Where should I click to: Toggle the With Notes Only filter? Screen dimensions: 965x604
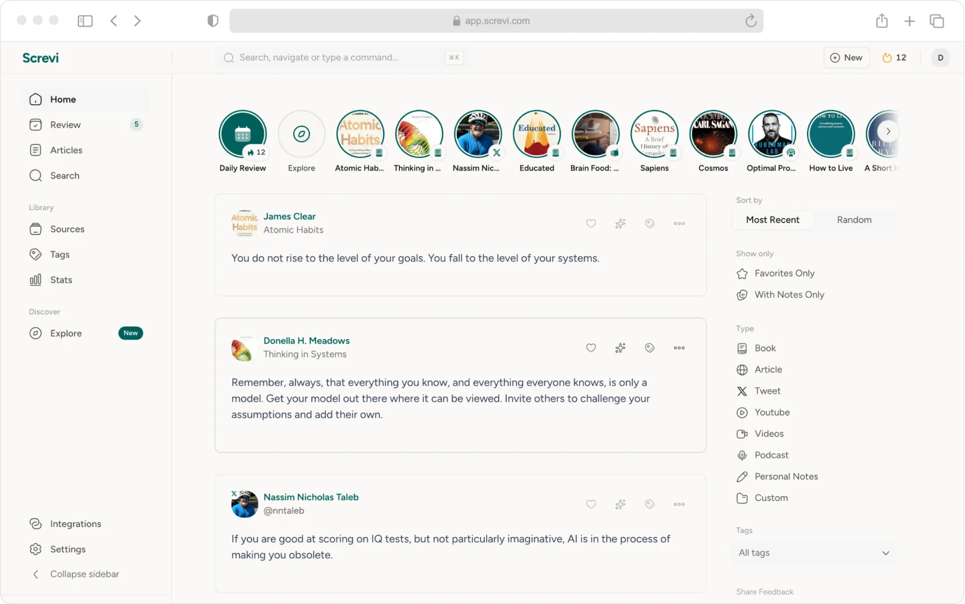pyautogui.click(x=780, y=295)
